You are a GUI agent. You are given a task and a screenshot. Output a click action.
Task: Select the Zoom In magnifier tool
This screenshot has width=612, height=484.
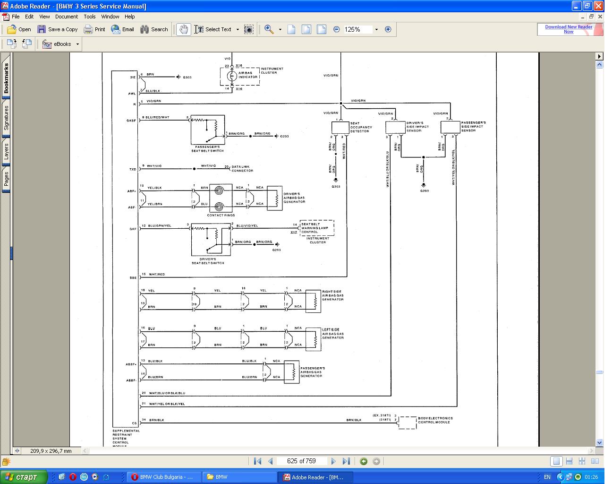(269, 29)
